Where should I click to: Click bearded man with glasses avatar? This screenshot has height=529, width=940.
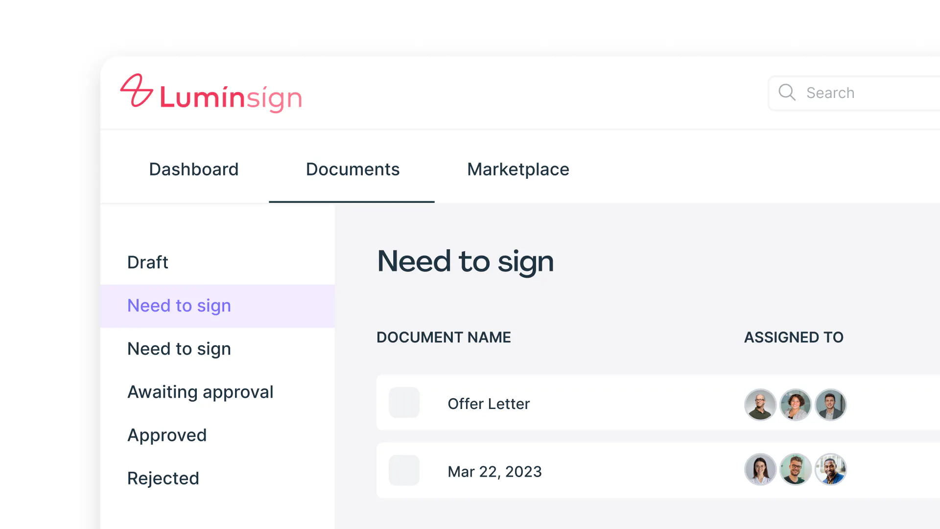pyautogui.click(x=795, y=469)
